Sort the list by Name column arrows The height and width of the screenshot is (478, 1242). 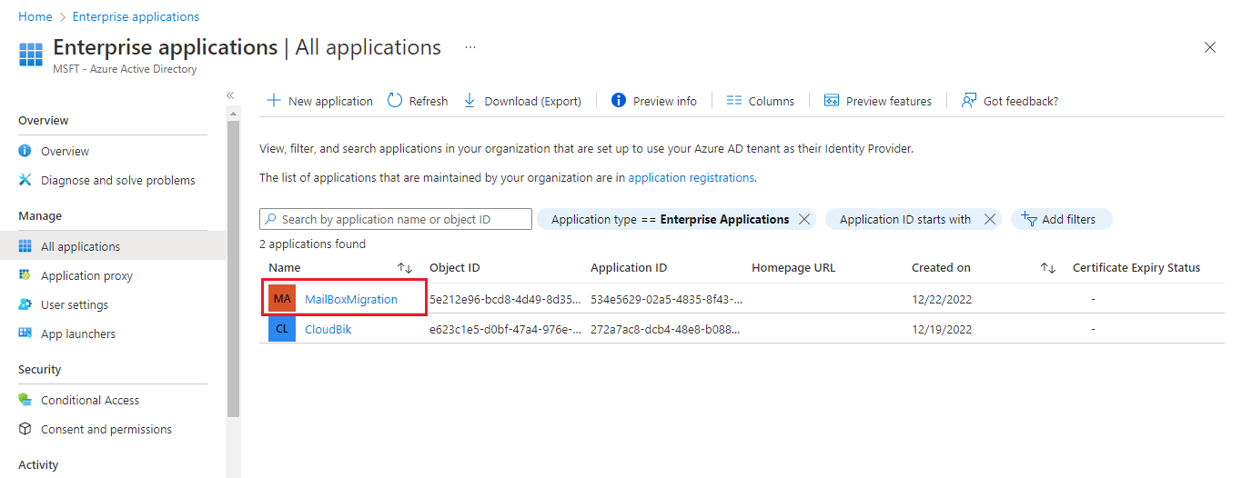pyautogui.click(x=405, y=268)
